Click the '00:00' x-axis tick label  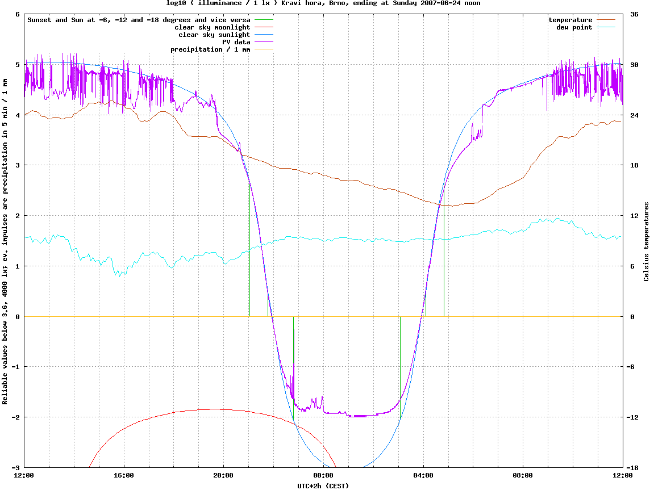point(323,475)
